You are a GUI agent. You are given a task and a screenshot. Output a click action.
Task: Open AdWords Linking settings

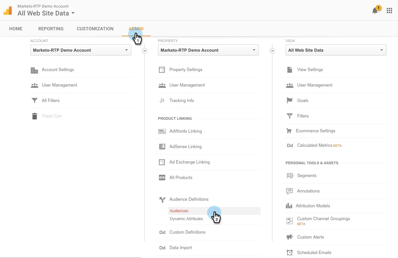[x=185, y=131]
